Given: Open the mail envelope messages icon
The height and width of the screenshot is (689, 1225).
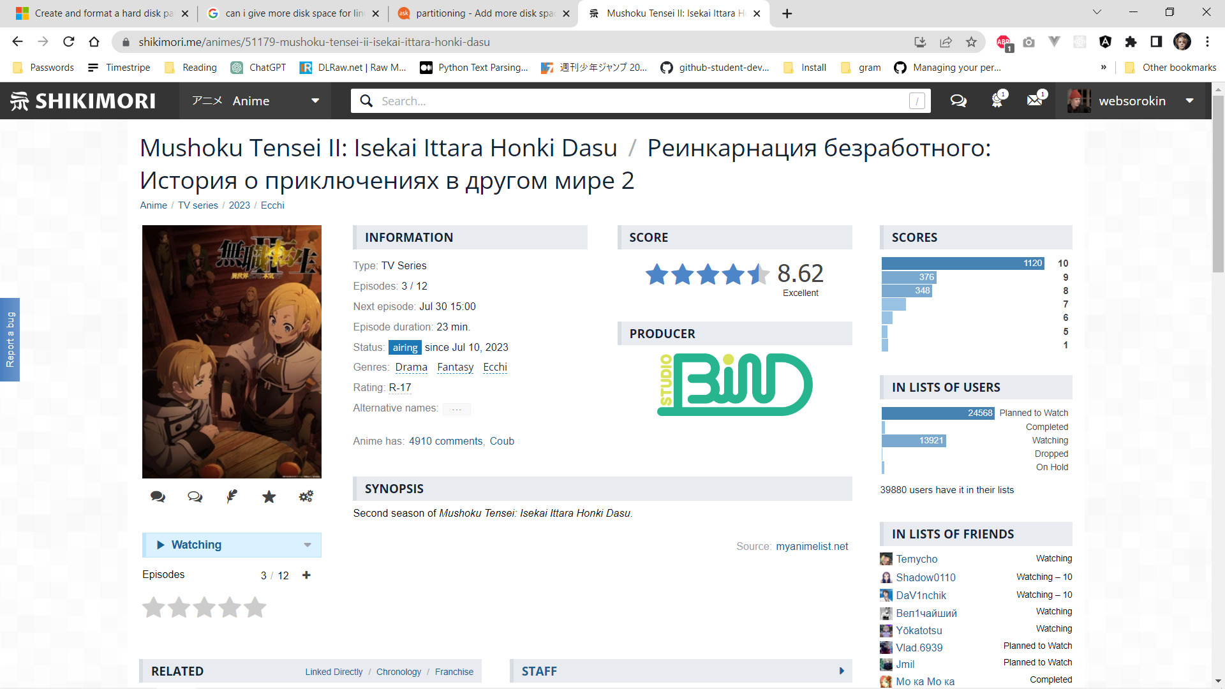Looking at the screenshot, I should click(1034, 101).
